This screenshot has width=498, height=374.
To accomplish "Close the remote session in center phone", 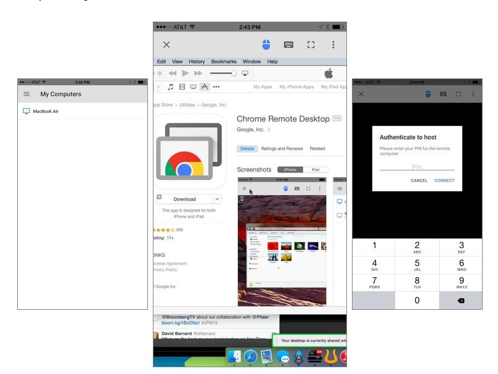I will [166, 45].
